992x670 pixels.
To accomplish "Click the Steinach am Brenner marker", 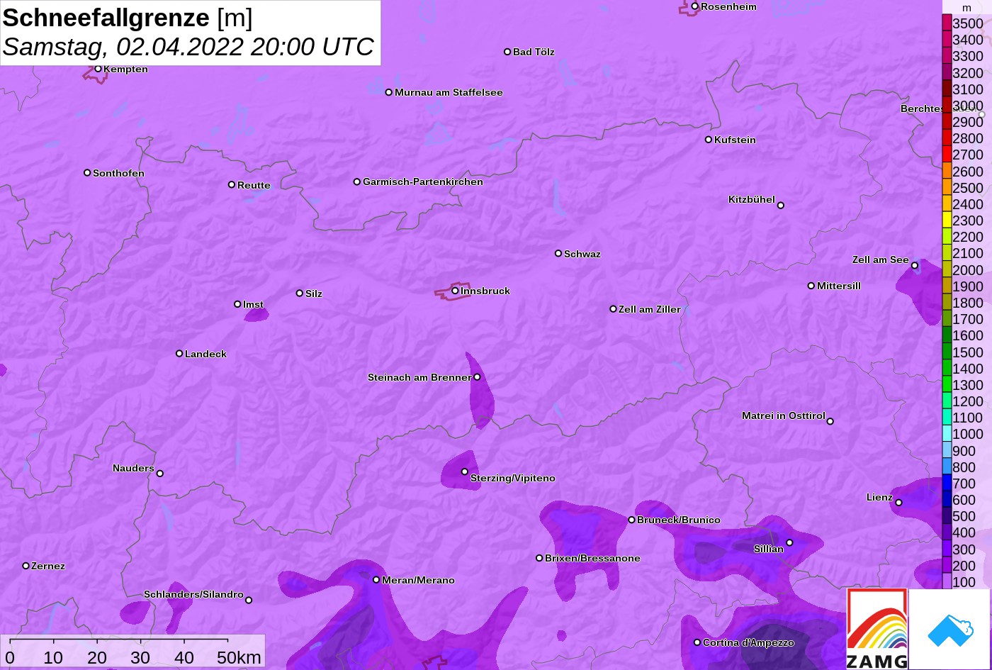I will (x=477, y=377).
